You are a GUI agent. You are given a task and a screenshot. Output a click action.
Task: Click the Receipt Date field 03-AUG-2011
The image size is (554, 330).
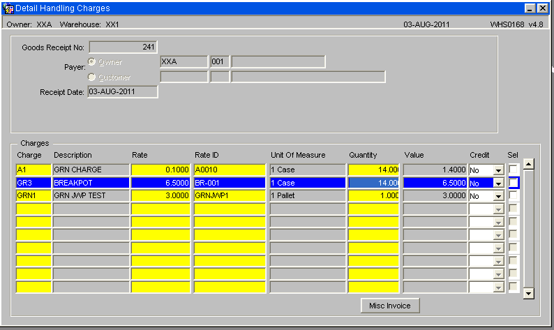click(123, 92)
